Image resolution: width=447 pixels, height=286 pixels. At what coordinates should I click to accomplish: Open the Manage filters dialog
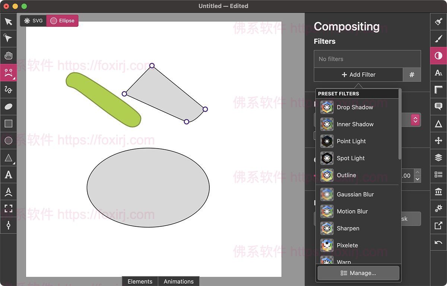(x=358, y=273)
